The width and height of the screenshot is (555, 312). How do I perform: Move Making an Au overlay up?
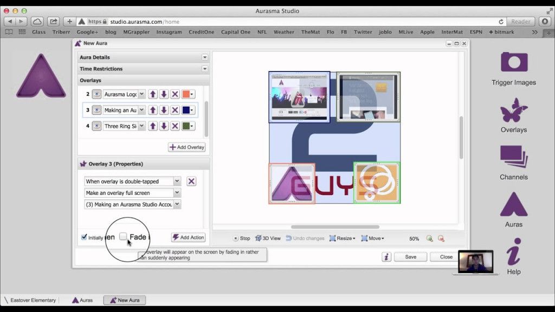[x=152, y=110]
